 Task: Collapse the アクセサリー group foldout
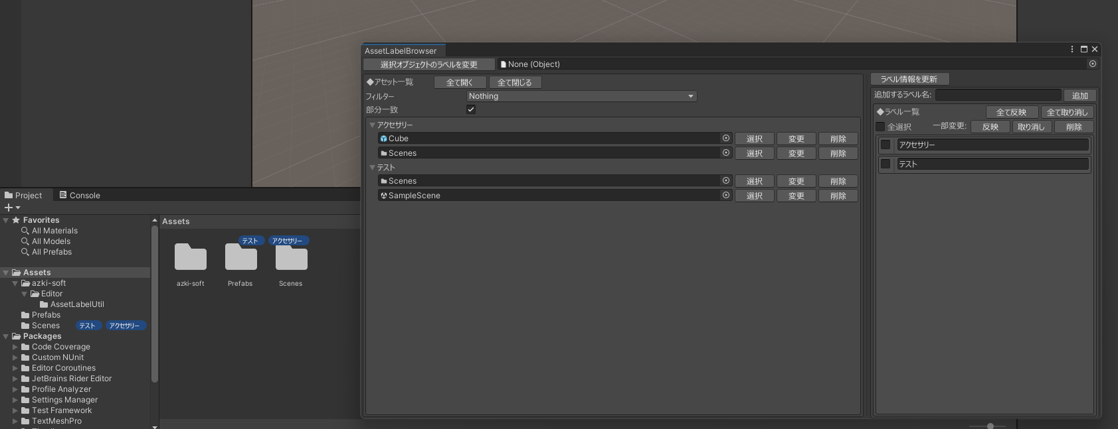373,125
